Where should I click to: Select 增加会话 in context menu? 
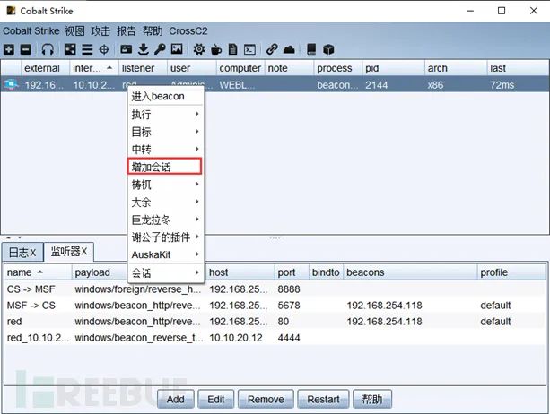[165, 167]
